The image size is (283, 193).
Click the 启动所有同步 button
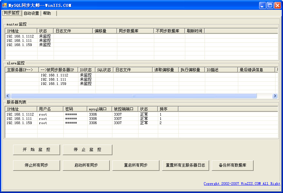(x=86, y=165)
